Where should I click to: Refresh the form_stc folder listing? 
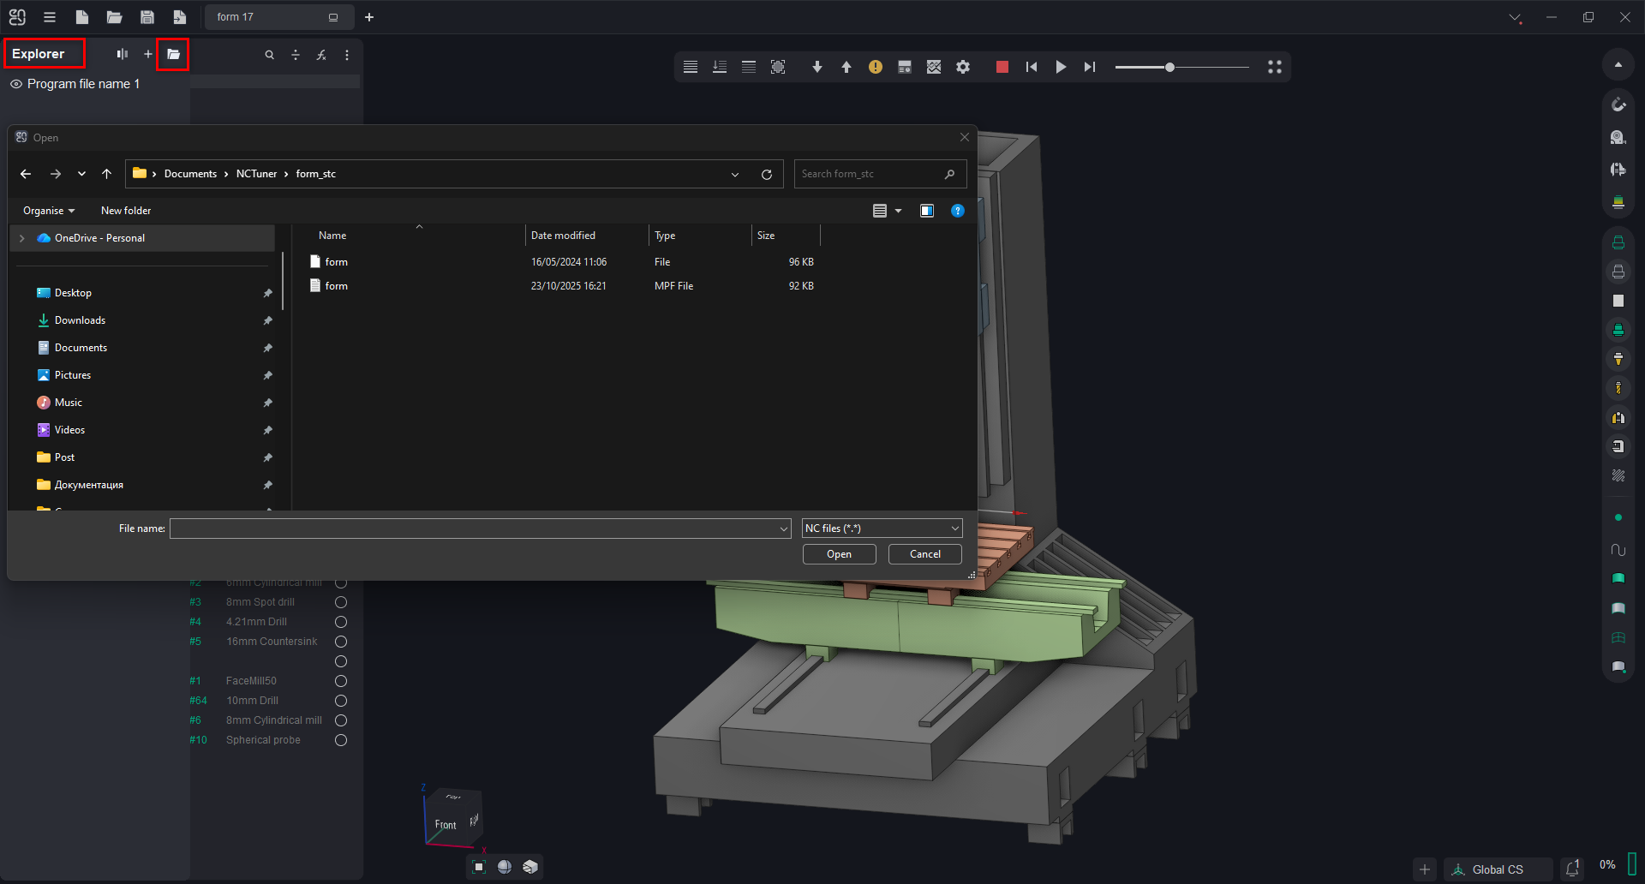(766, 174)
